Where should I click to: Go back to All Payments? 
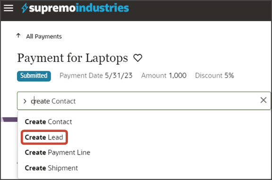[44, 37]
